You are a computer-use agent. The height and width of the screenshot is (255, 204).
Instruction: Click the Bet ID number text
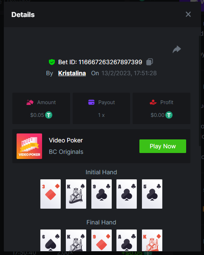pyautogui.click(x=110, y=62)
